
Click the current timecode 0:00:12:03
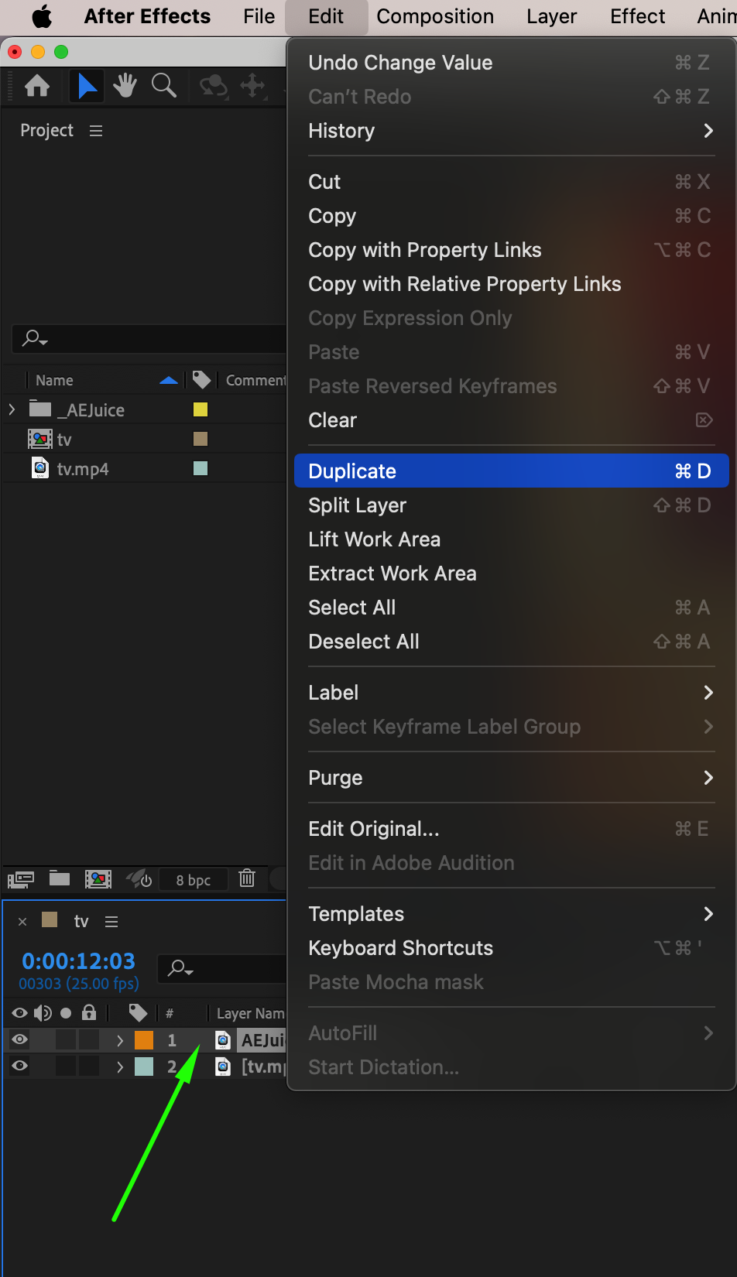[78, 960]
